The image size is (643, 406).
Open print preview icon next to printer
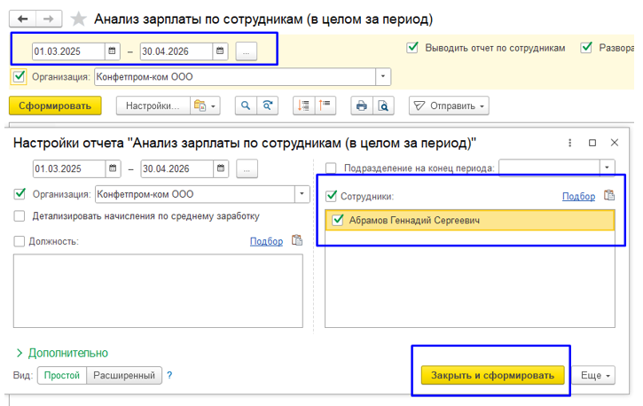tap(383, 105)
